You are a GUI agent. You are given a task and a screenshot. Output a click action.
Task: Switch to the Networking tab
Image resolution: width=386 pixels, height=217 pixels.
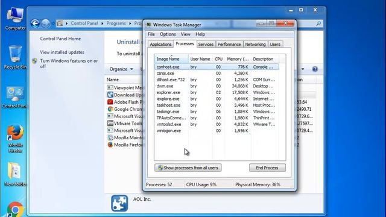[255, 44]
